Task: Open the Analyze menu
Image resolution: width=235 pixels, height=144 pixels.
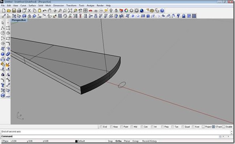Action: pyautogui.click(x=90, y=6)
